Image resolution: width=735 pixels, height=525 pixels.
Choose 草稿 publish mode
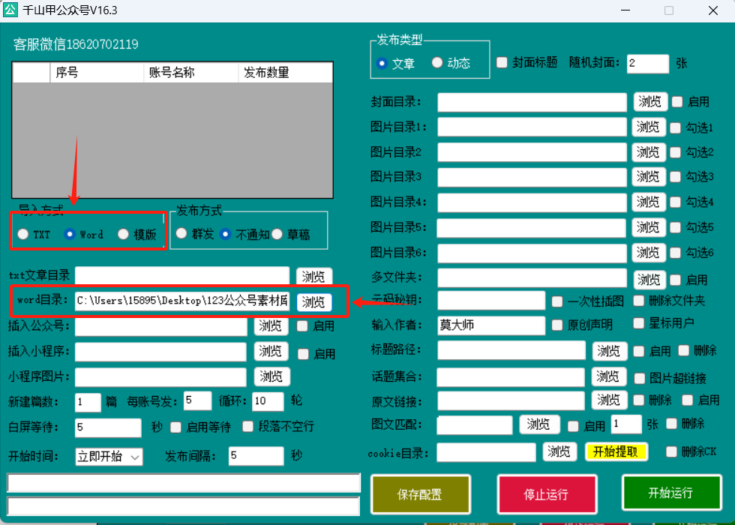(x=277, y=233)
